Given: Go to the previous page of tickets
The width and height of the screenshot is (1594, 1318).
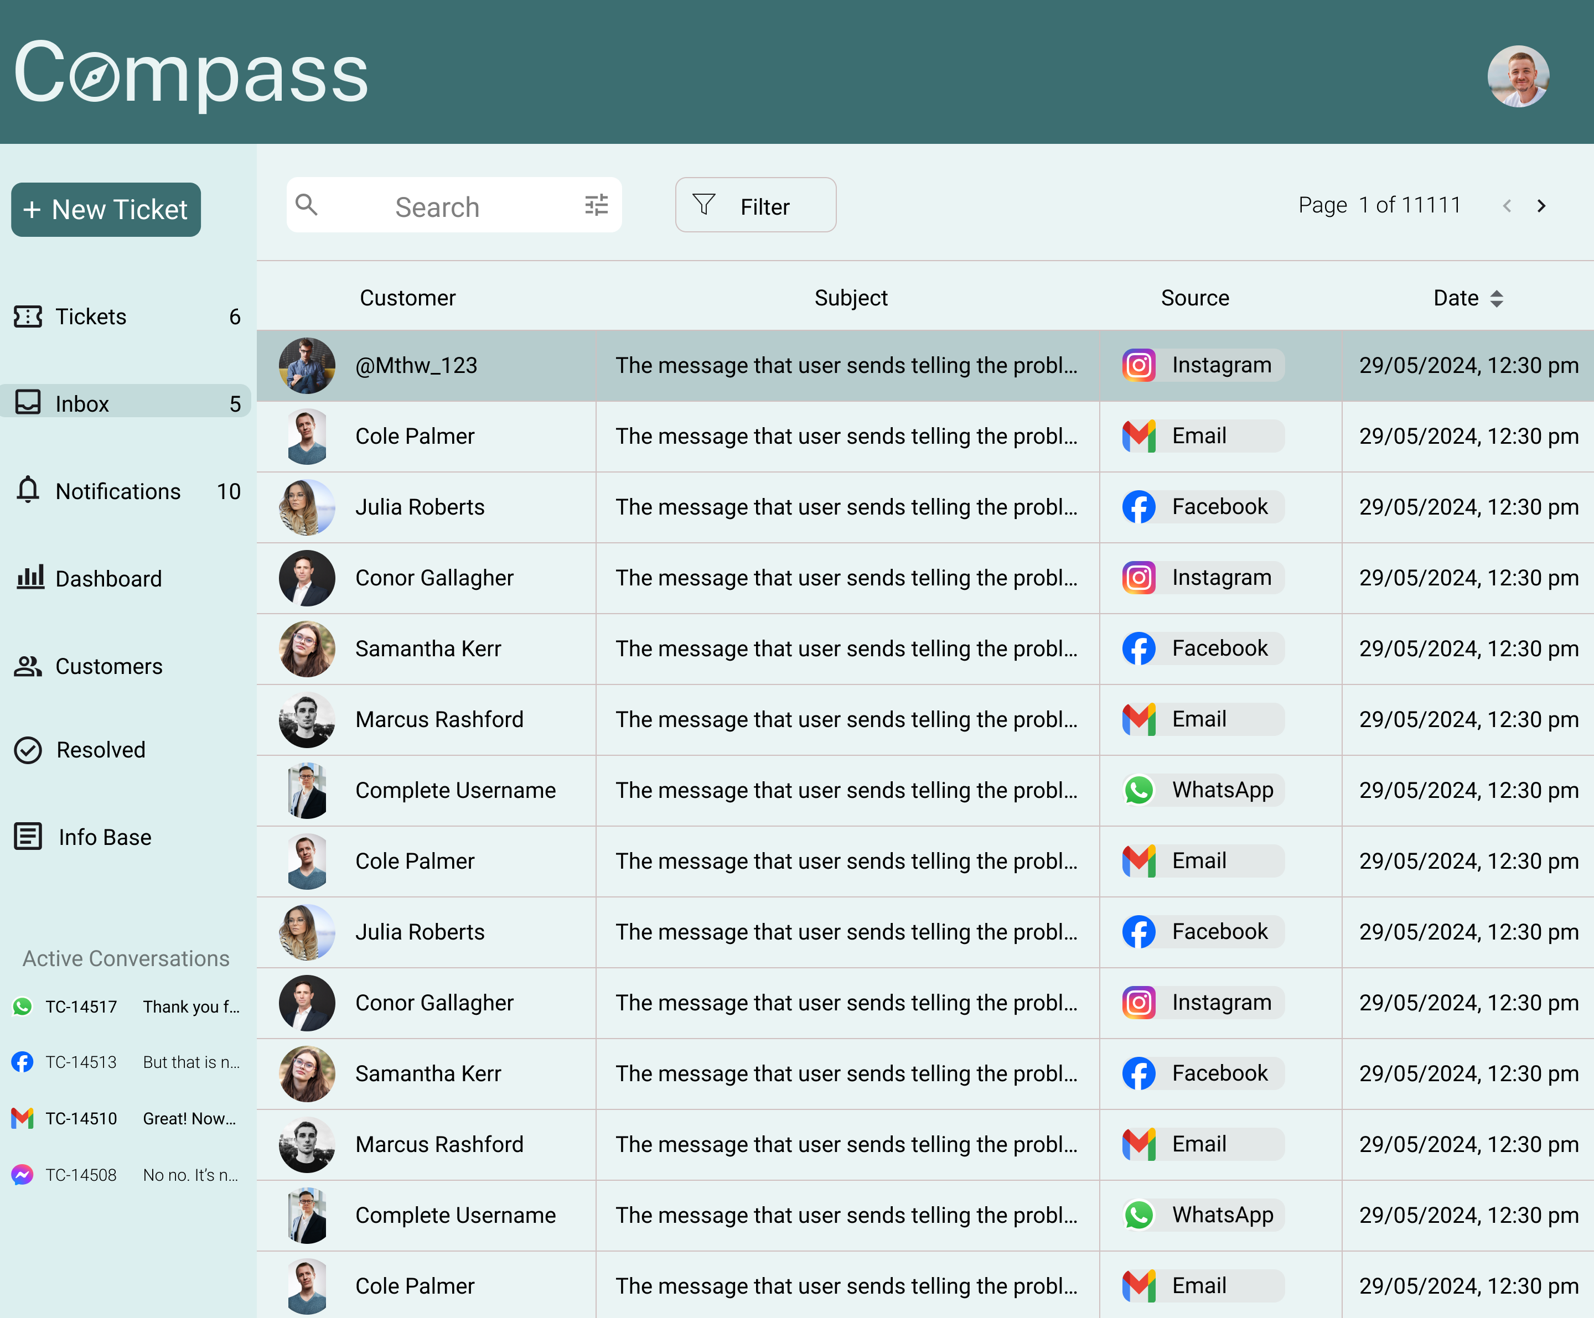Looking at the screenshot, I should 1506,205.
